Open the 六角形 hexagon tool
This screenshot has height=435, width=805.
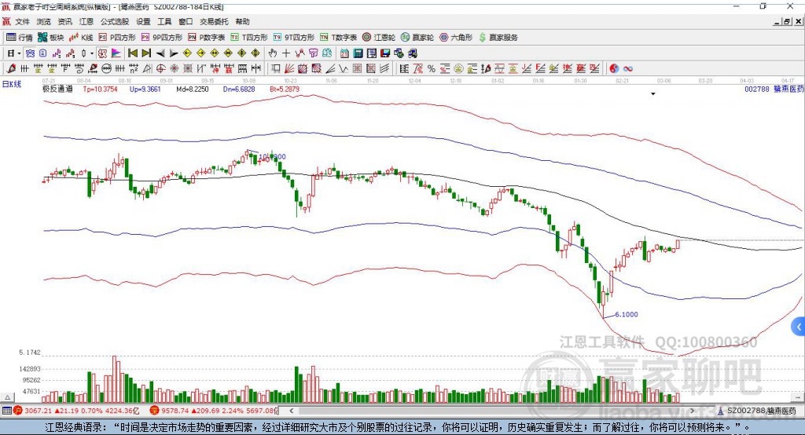[x=456, y=37]
